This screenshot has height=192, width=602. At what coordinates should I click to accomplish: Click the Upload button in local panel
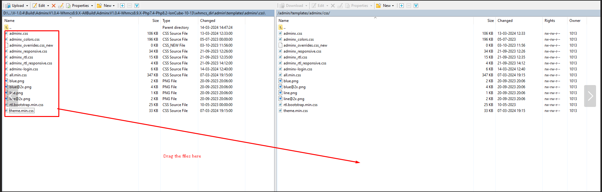[x=15, y=6]
